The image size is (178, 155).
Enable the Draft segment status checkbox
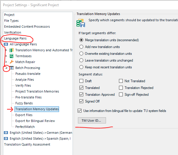[81, 81]
